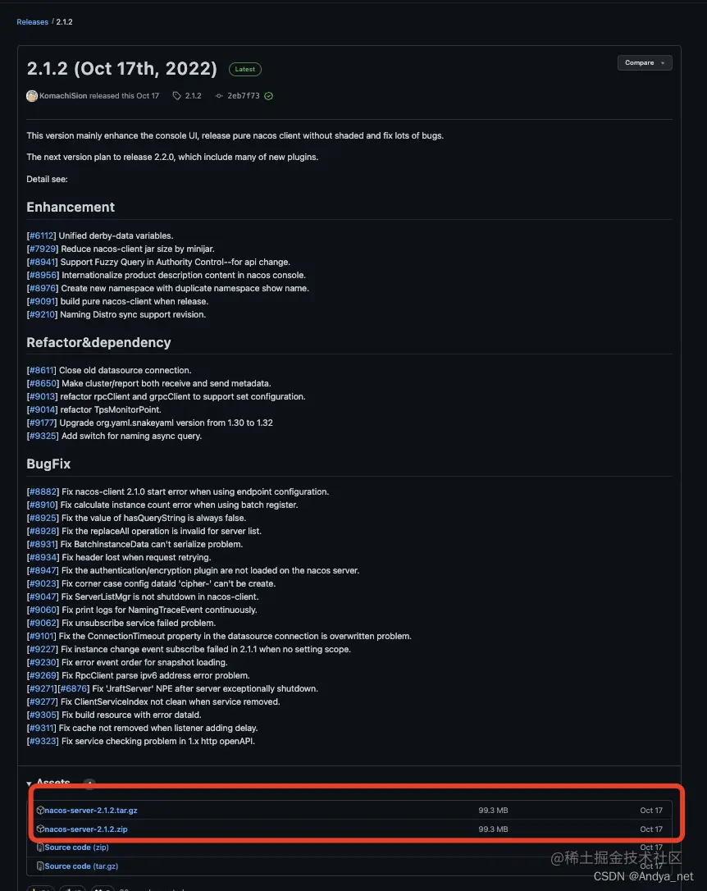Click the file icon for Source code (tar.gz)
The image size is (707, 891).
(x=40, y=866)
